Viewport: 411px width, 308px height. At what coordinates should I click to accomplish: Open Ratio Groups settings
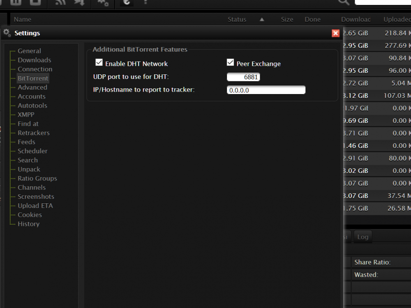click(37, 178)
